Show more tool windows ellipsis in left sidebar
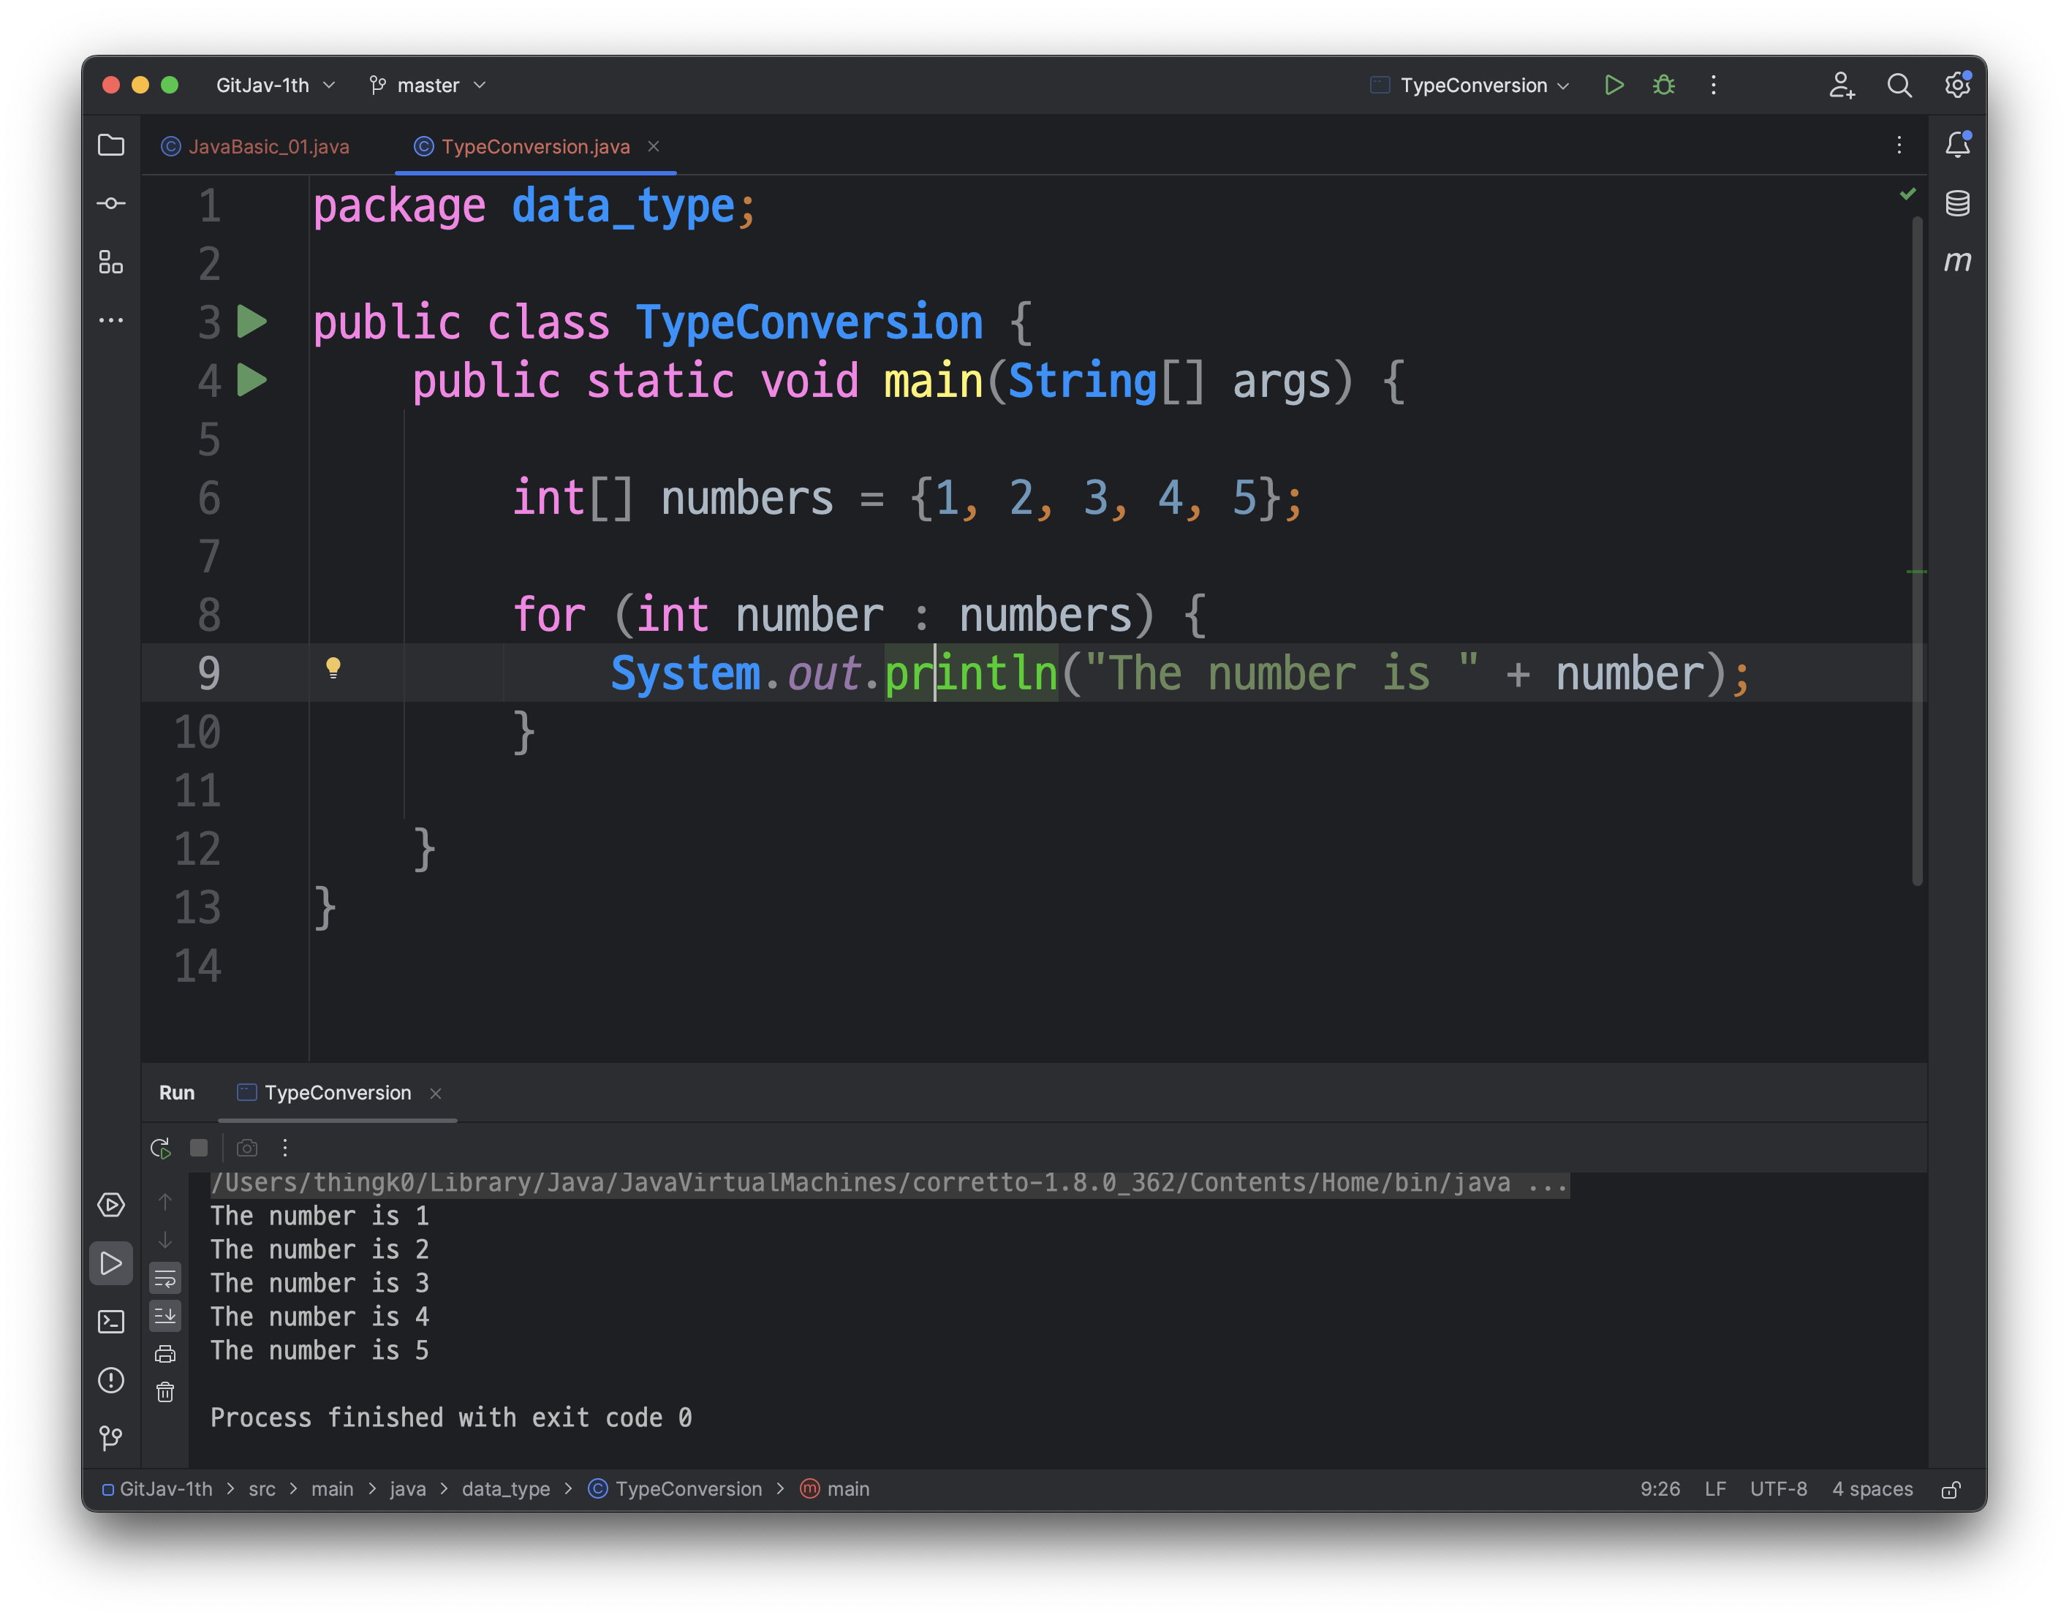2069x1620 pixels. (111, 319)
